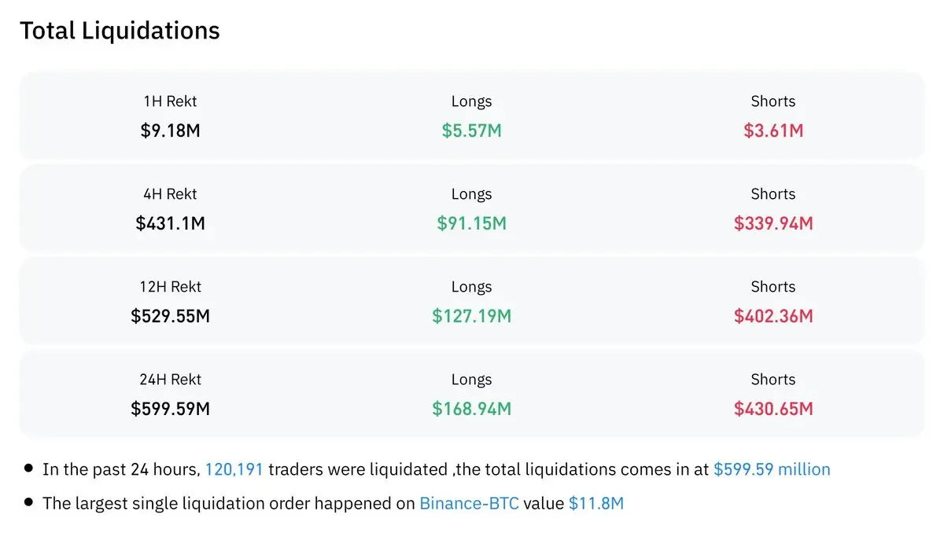Click the "1H Rekt" row label

pyautogui.click(x=170, y=101)
